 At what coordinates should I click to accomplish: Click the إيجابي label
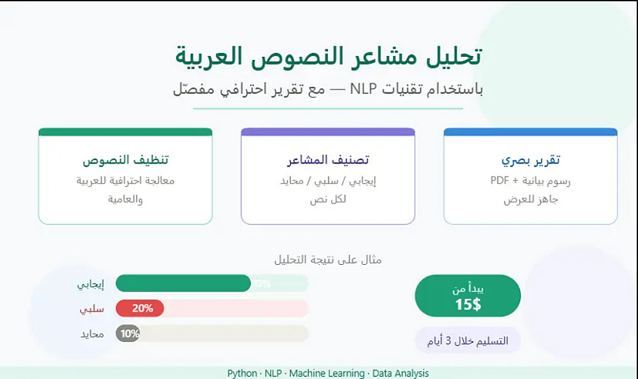pyautogui.click(x=91, y=284)
